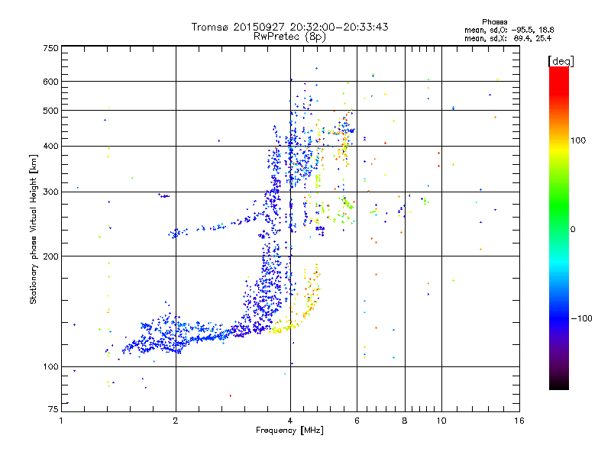Image resolution: width=611 pixels, height=458 pixels.
Task: Click the x-axis tick label '10'
Action: click(441, 421)
